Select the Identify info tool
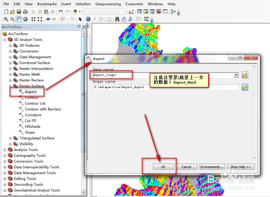 88,19
